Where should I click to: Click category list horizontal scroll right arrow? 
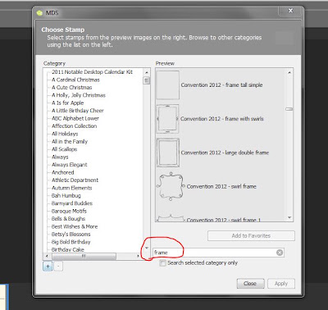pos(138,256)
